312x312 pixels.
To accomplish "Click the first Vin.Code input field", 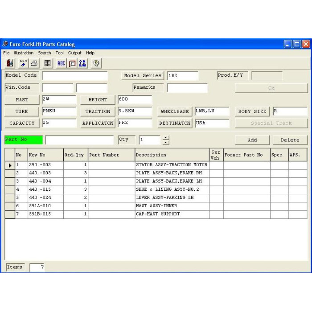I will pyautogui.click(x=57, y=88).
